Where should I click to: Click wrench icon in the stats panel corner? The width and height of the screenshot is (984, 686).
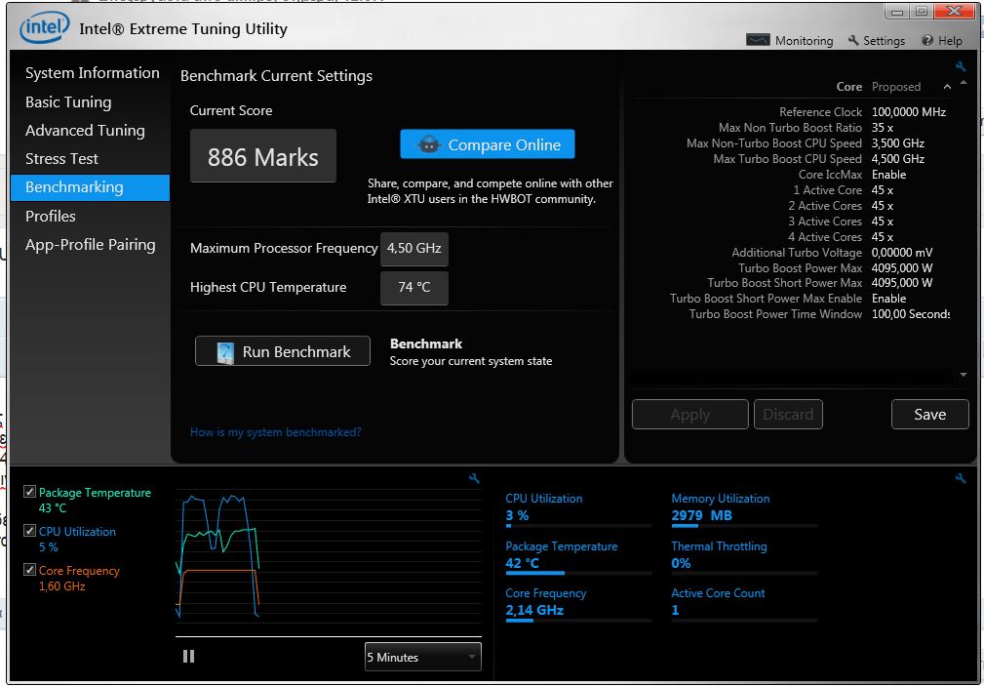pyautogui.click(x=961, y=479)
